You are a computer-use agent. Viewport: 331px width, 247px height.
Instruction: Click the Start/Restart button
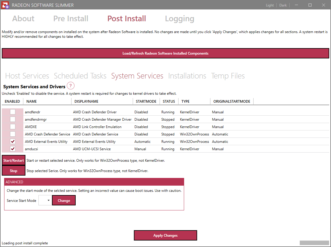click(14, 160)
